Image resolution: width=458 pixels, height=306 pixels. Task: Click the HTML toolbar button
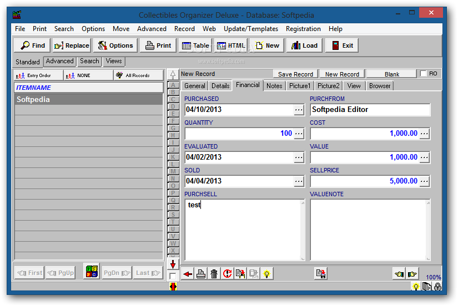pos(231,45)
